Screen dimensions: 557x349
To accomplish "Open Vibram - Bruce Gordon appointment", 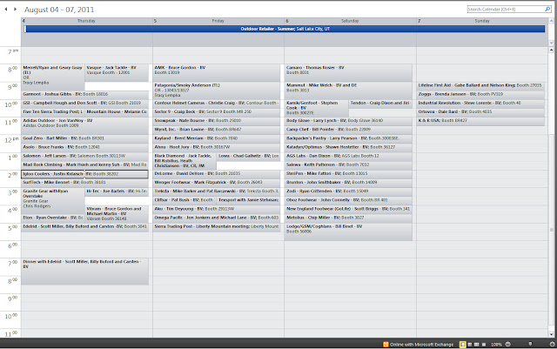I will (x=117, y=214).
